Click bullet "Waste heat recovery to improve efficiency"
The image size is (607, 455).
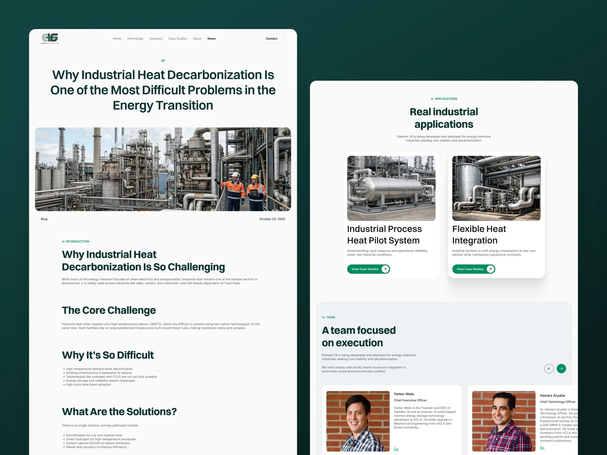click(96, 447)
